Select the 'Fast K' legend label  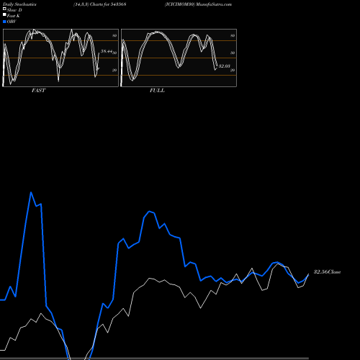(14, 16)
